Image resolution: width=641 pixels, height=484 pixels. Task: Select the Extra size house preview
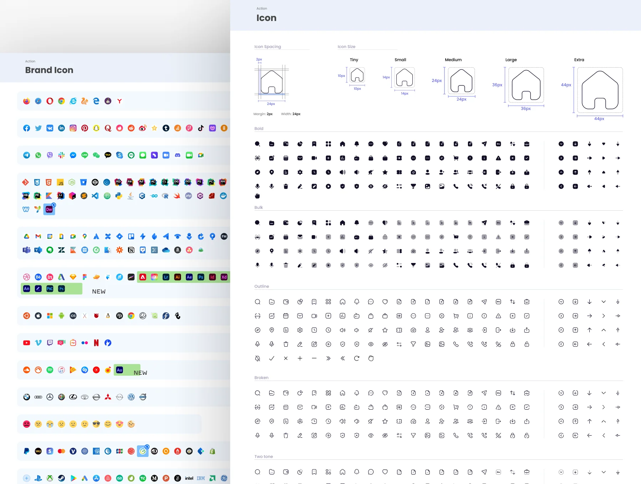[600, 90]
